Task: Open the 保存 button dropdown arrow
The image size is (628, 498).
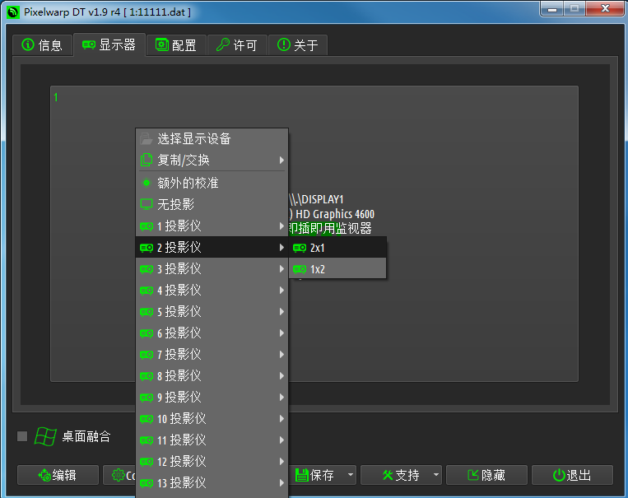Action: coord(351,475)
